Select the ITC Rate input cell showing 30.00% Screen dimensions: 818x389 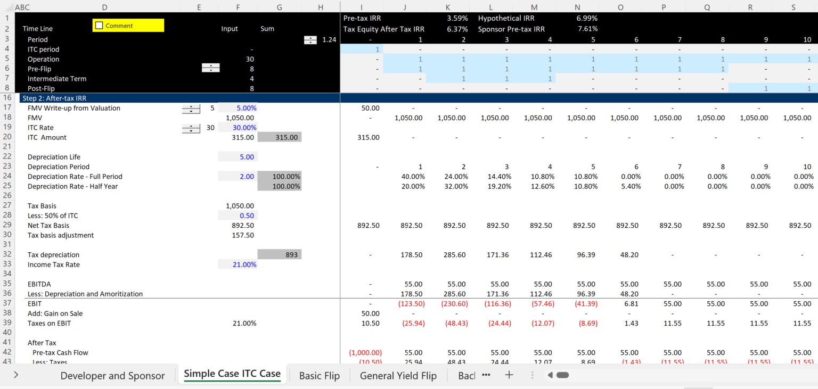pos(237,127)
